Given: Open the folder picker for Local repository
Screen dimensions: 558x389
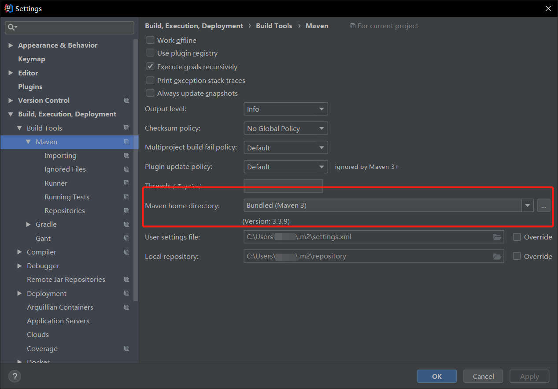Looking at the screenshot, I should (x=497, y=256).
